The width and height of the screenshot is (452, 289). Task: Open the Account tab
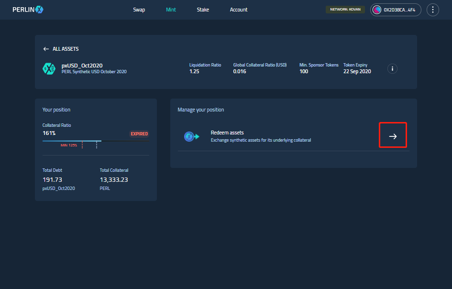[x=239, y=10]
